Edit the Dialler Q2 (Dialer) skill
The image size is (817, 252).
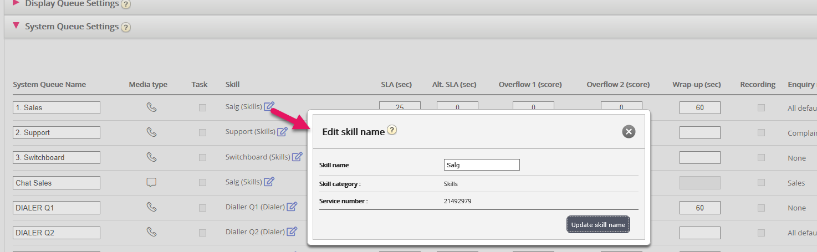click(x=292, y=232)
